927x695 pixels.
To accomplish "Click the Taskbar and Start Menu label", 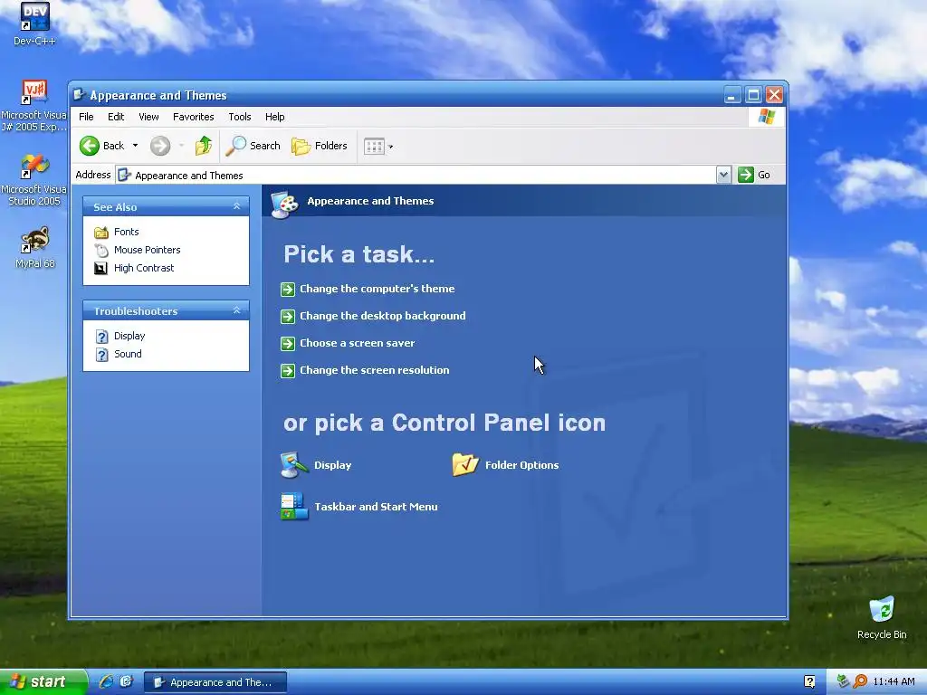I will [x=376, y=507].
